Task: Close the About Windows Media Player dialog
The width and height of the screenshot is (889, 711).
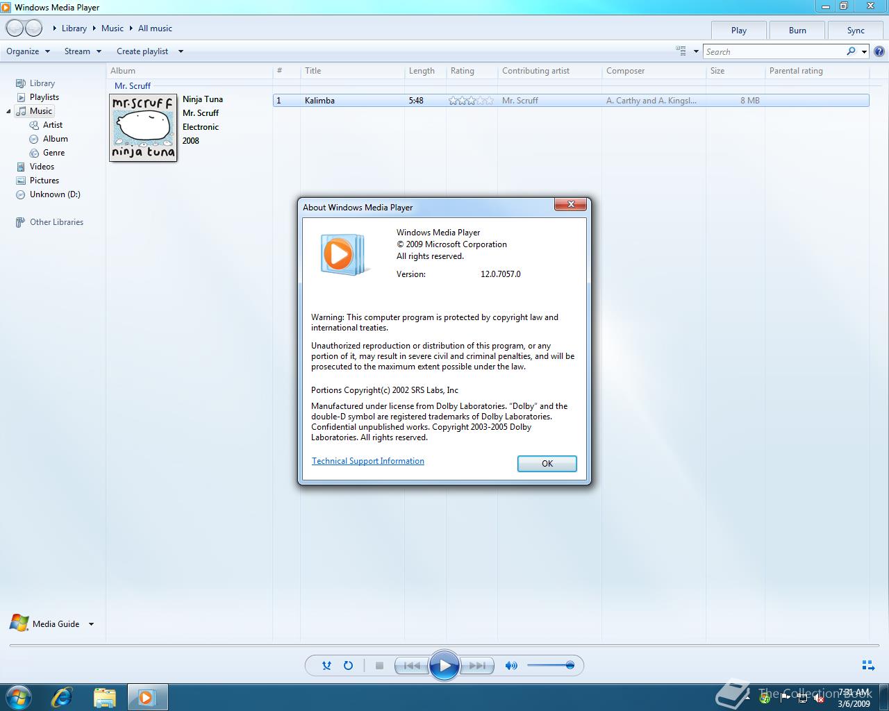Action: click(571, 204)
